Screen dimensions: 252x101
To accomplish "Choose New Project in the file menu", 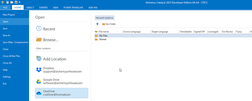I will coord(14,15).
